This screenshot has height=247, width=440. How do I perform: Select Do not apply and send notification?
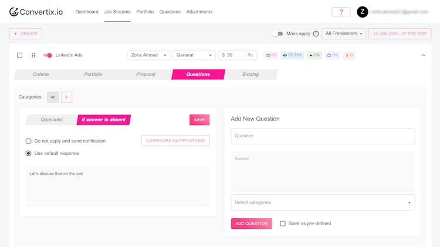tap(28, 141)
